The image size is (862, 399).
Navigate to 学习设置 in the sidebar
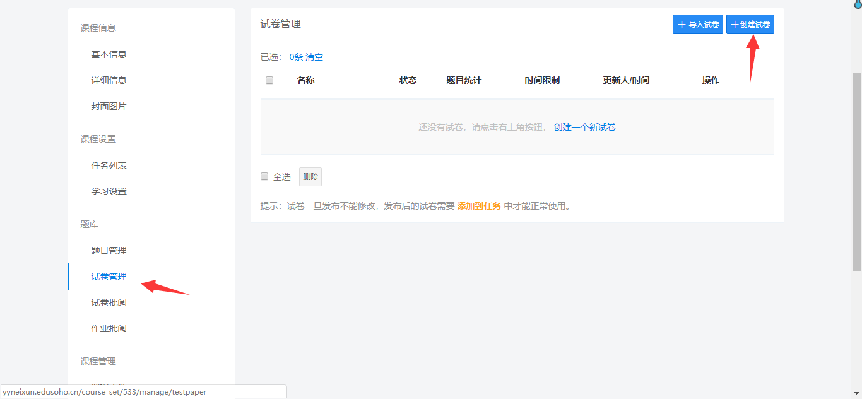pyautogui.click(x=109, y=191)
